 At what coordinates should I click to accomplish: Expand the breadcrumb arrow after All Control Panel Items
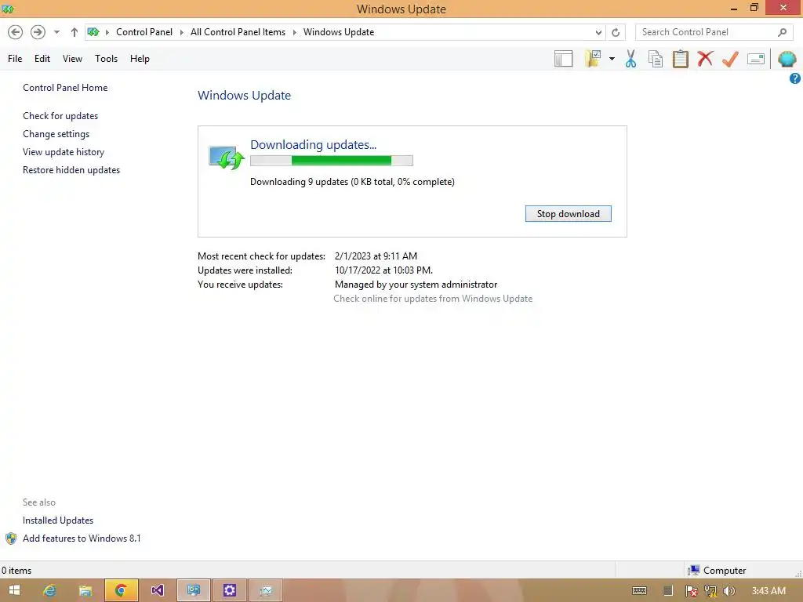coord(295,32)
